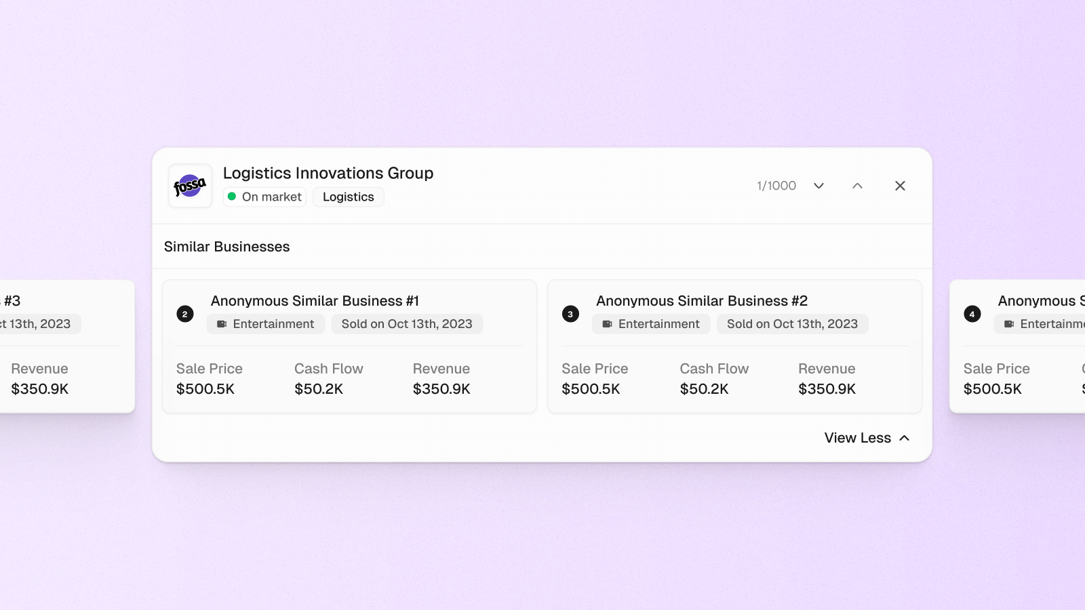1085x610 pixels.
Task: Open Anonymous Similar Business #2 card
Action: pyautogui.click(x=734, y=346)
